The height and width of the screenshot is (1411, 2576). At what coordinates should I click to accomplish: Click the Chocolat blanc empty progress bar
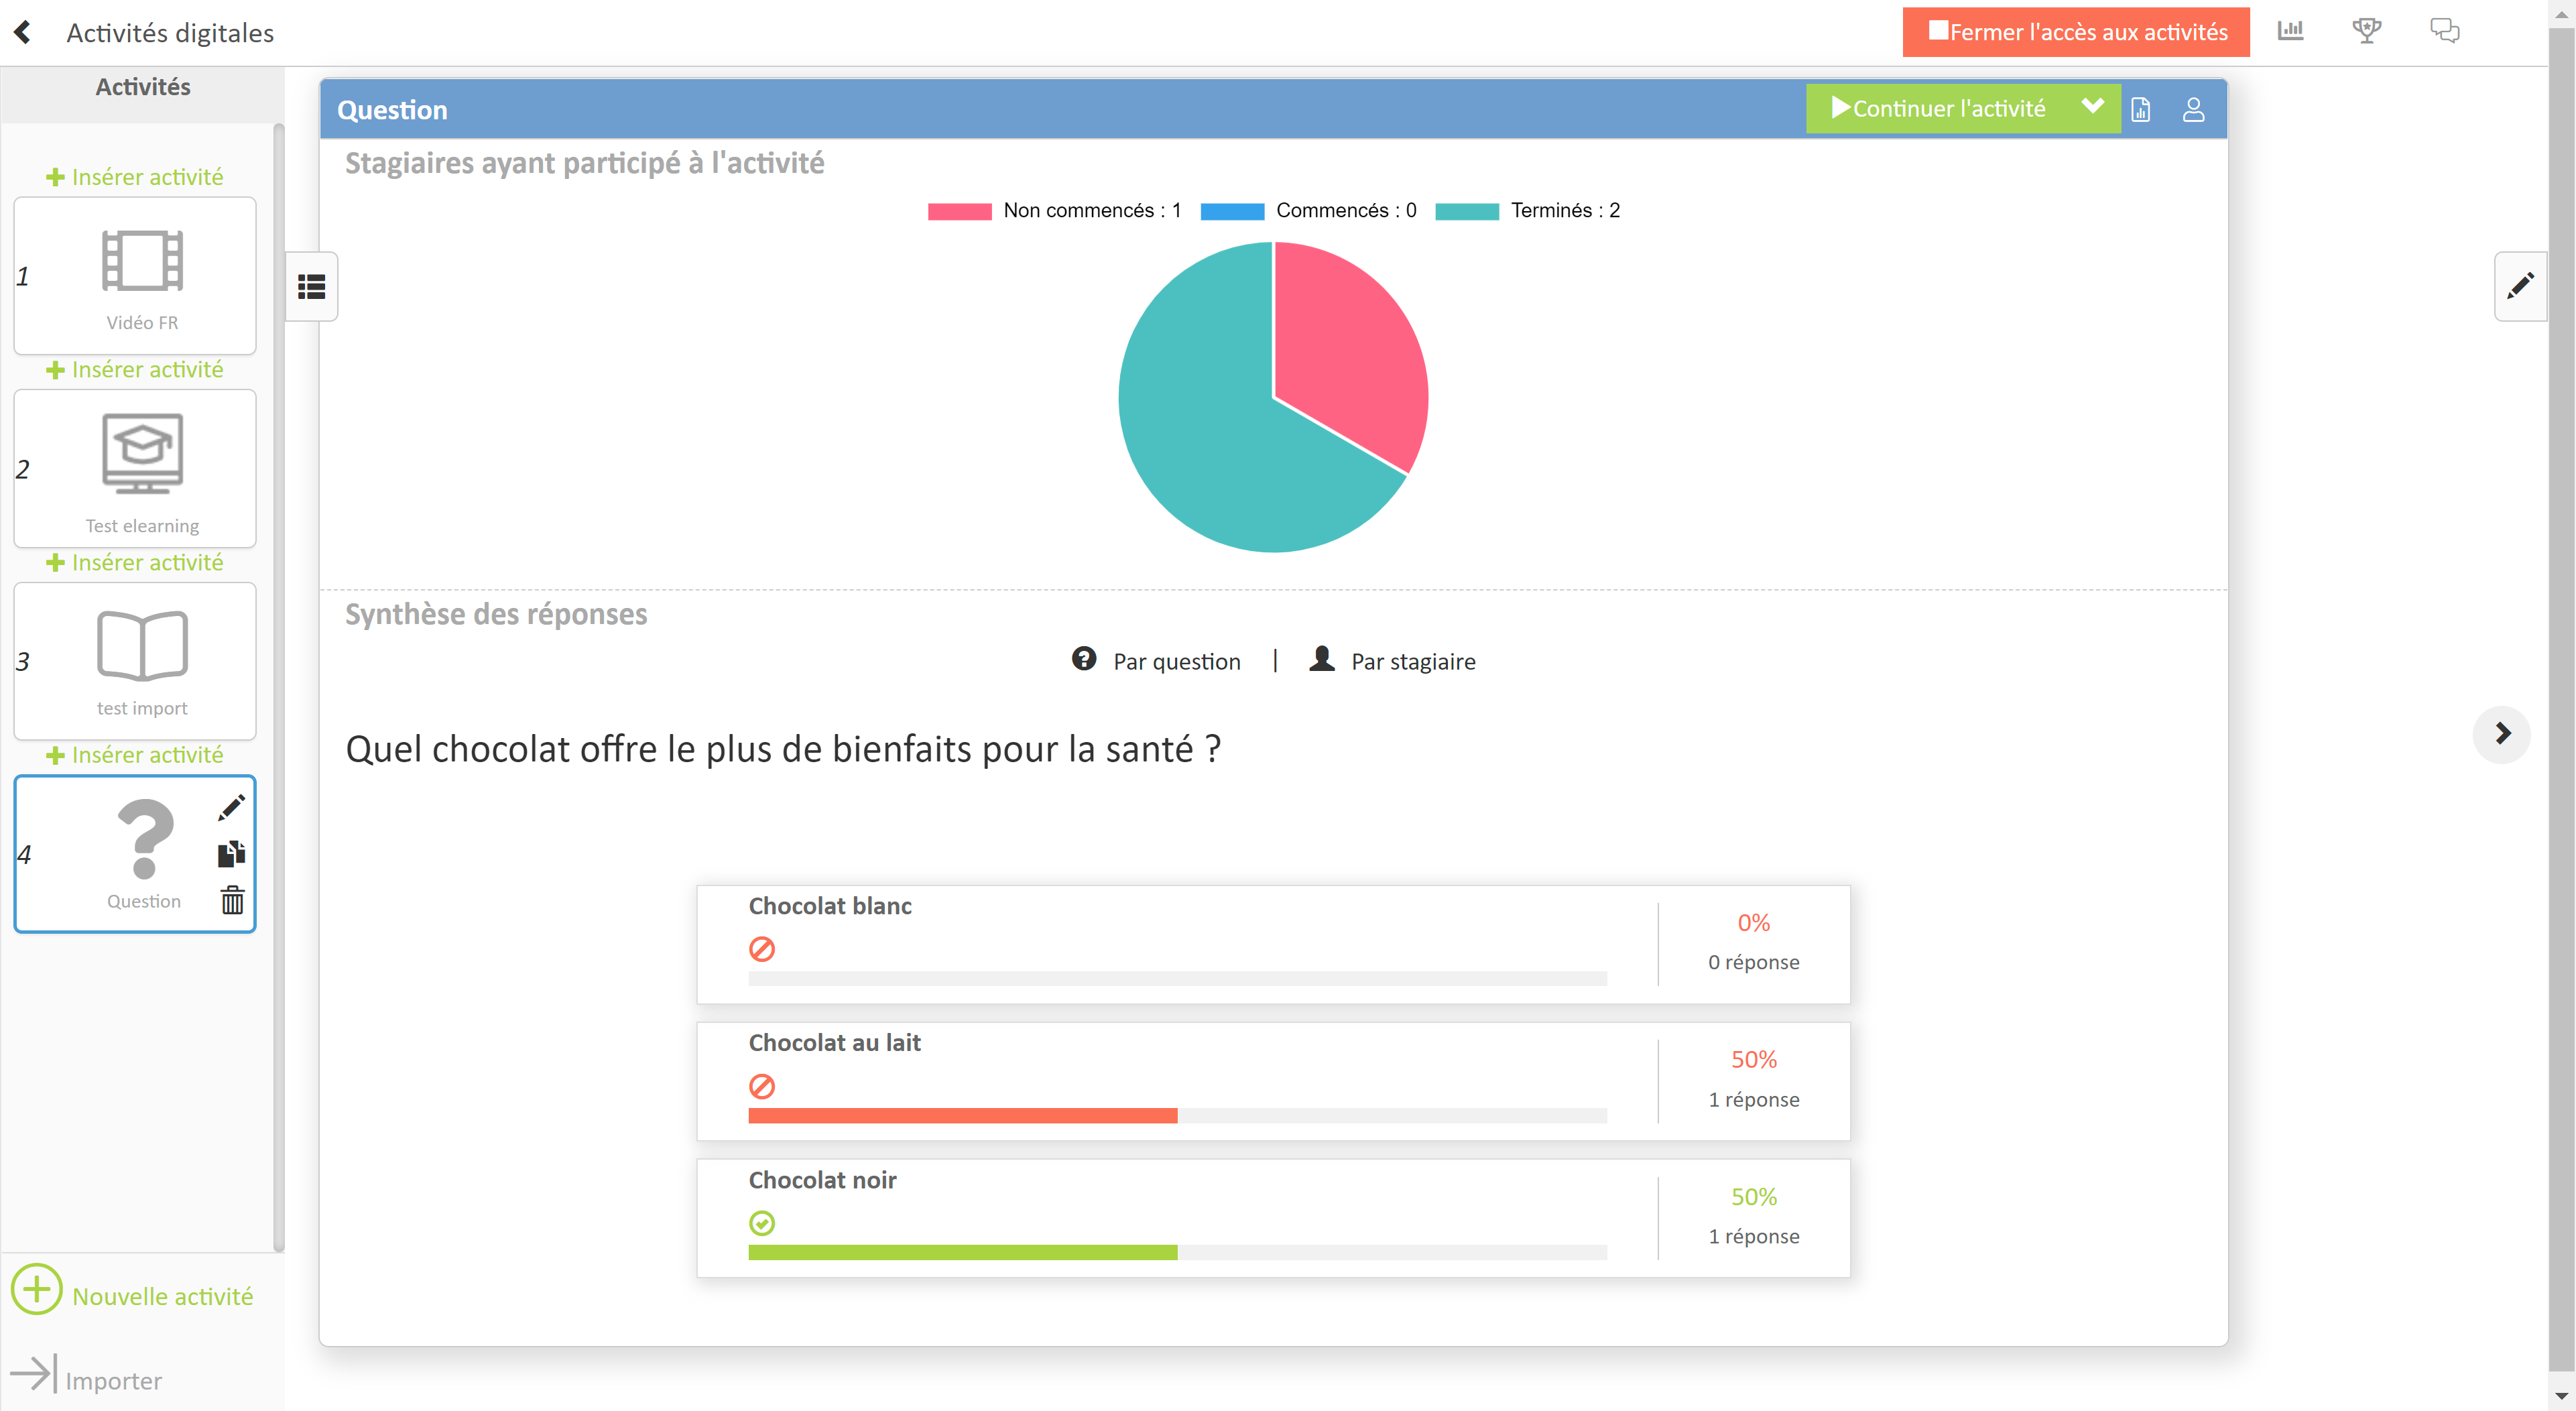tap(1177, 979)
